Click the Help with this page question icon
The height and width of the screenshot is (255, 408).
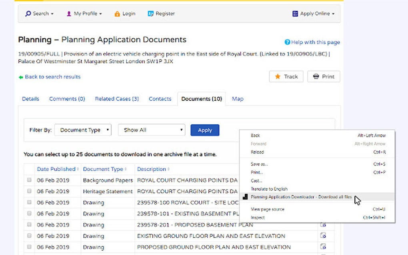(x=288, y=42)
